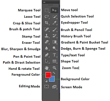Select the History Brush tool icon
The image size is (110, 101).
[54, 36]
